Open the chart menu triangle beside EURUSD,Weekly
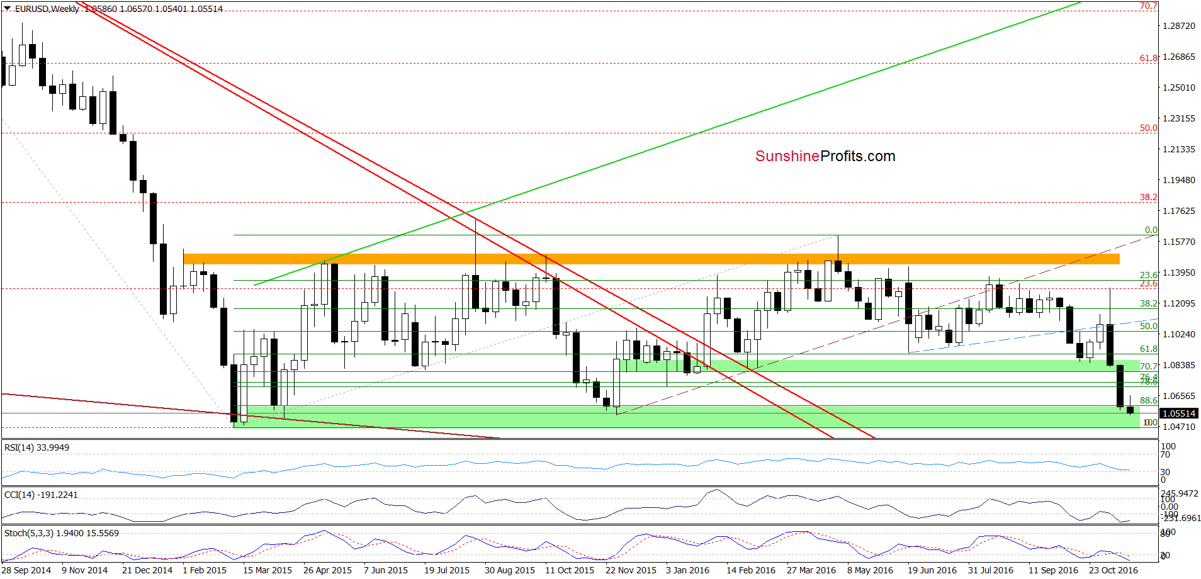This screenshot has width=1201, height=579. tap(7, 9)
